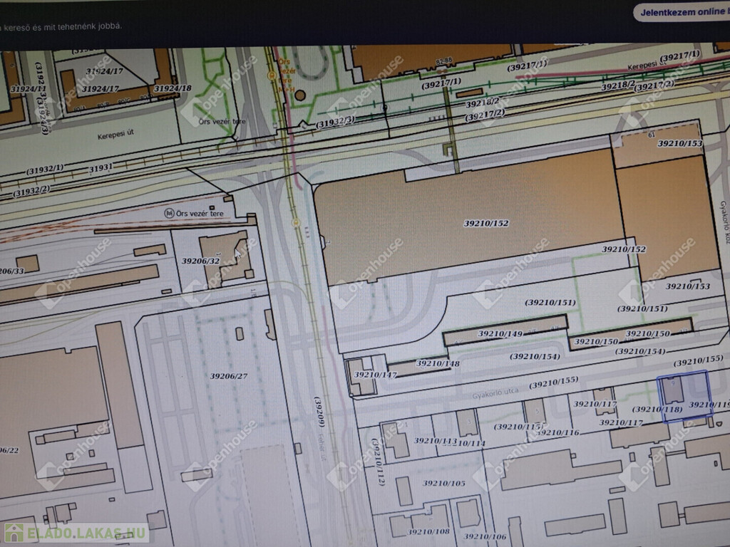Click the metro M icon at Örs vezér tere

170,214
